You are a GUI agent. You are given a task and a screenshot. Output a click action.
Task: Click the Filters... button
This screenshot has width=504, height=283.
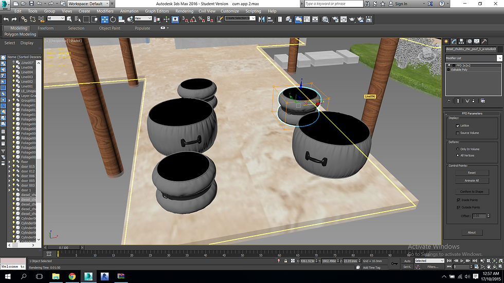click(x=433, y=267)
